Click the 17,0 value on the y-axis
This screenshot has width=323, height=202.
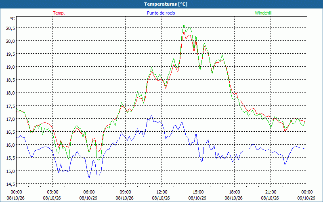(x=10, y=119)
